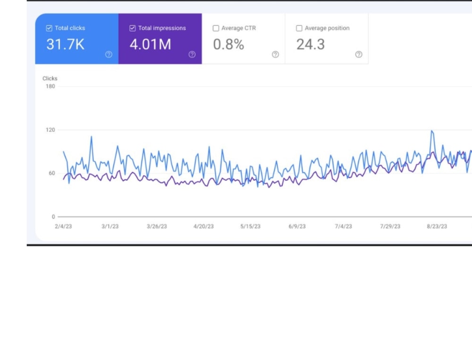Open help icon on Average position card
The width and height of the screenshot is (472, 354).
[x=359, y=54]
